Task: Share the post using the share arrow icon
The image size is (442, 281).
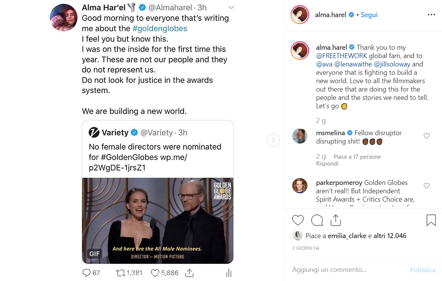Action: (336, 220)
